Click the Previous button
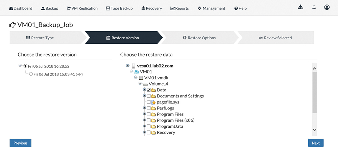 [x=21, y=143]
